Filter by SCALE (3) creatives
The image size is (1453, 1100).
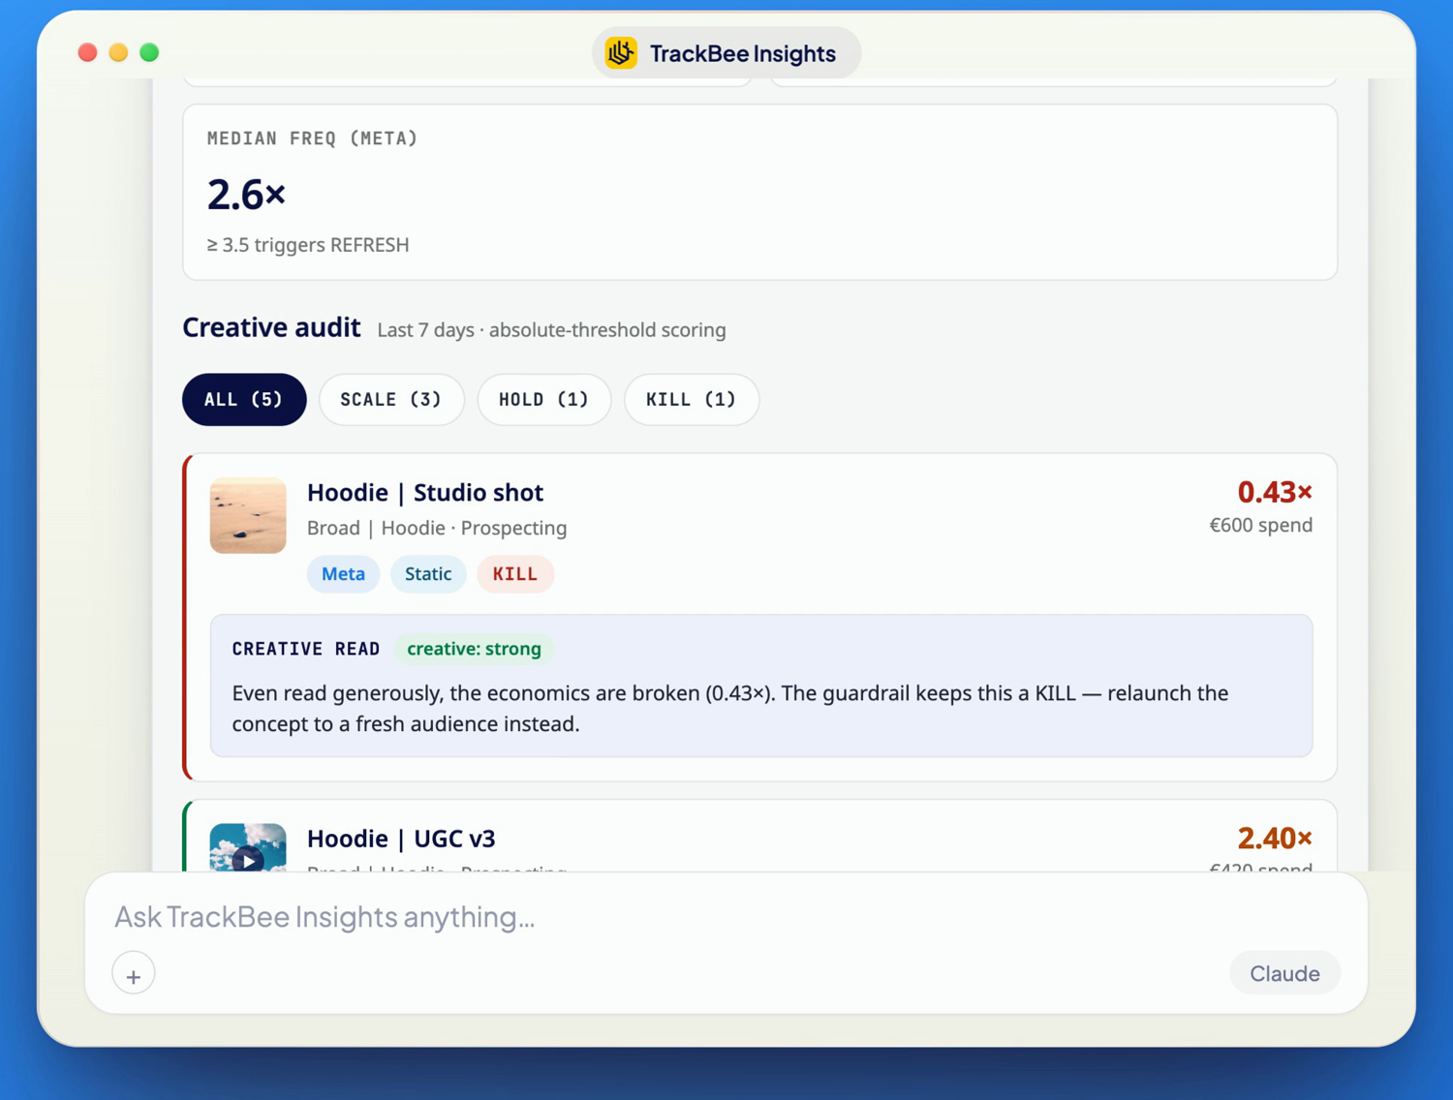pos(391,399)
